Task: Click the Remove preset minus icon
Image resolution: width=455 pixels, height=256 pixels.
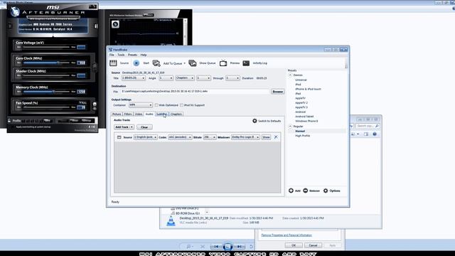Action: (x=305, y=191)
